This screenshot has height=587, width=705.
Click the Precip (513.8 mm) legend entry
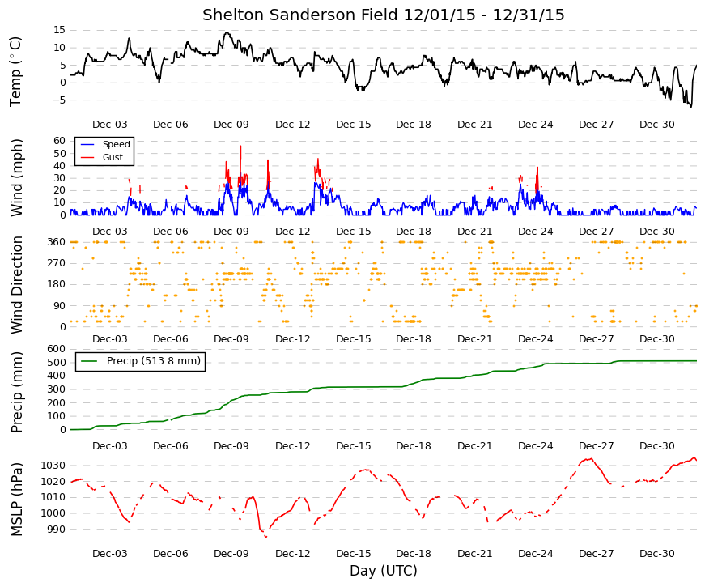(140, 361)
